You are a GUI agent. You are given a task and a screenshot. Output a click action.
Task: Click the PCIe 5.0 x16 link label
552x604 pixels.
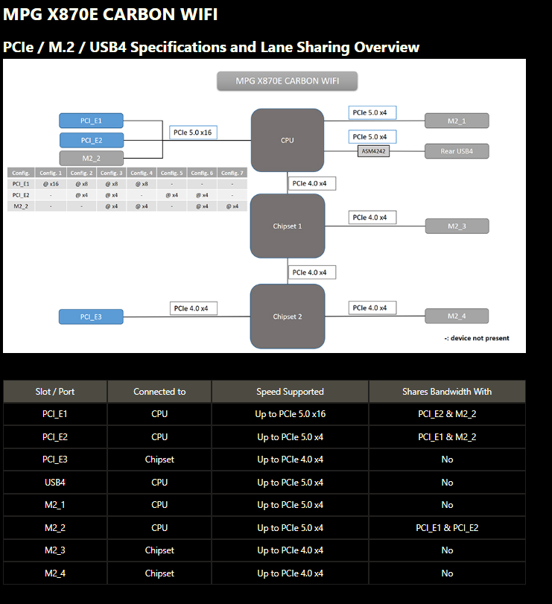click(x=193, y=133)
